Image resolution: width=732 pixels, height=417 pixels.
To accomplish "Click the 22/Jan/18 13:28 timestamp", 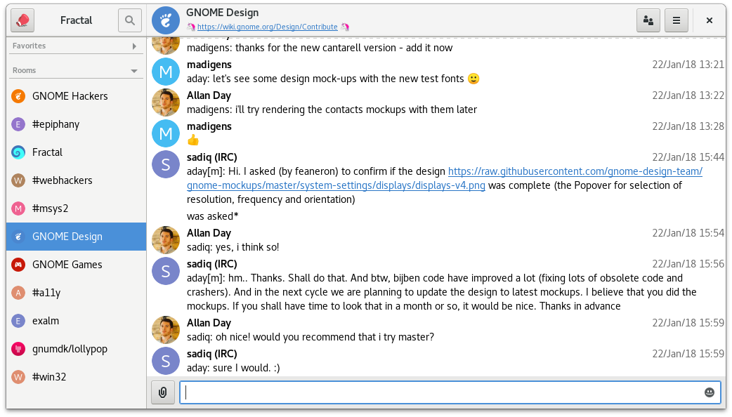I will tap(688, 126).
